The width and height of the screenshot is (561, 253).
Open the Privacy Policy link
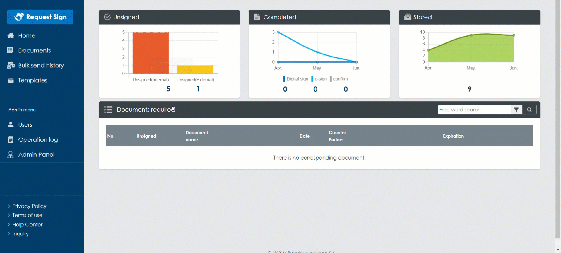pyautogui.click(x=29, y=206)
